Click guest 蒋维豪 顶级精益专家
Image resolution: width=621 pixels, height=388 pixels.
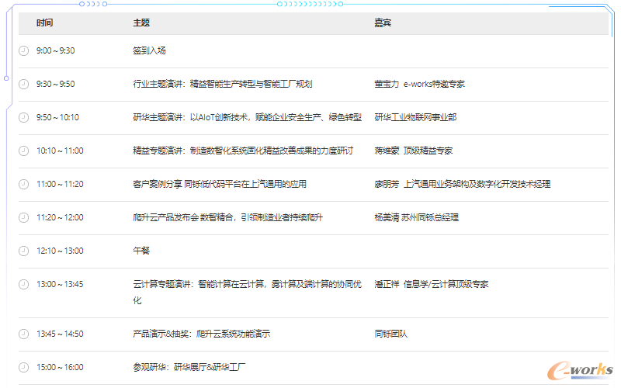tap(414, 151)
